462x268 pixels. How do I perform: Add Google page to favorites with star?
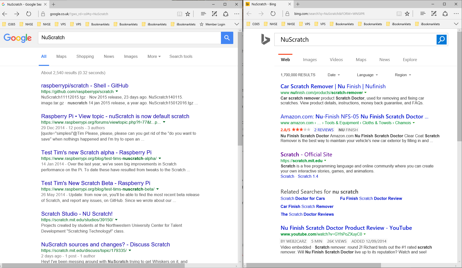188,14
